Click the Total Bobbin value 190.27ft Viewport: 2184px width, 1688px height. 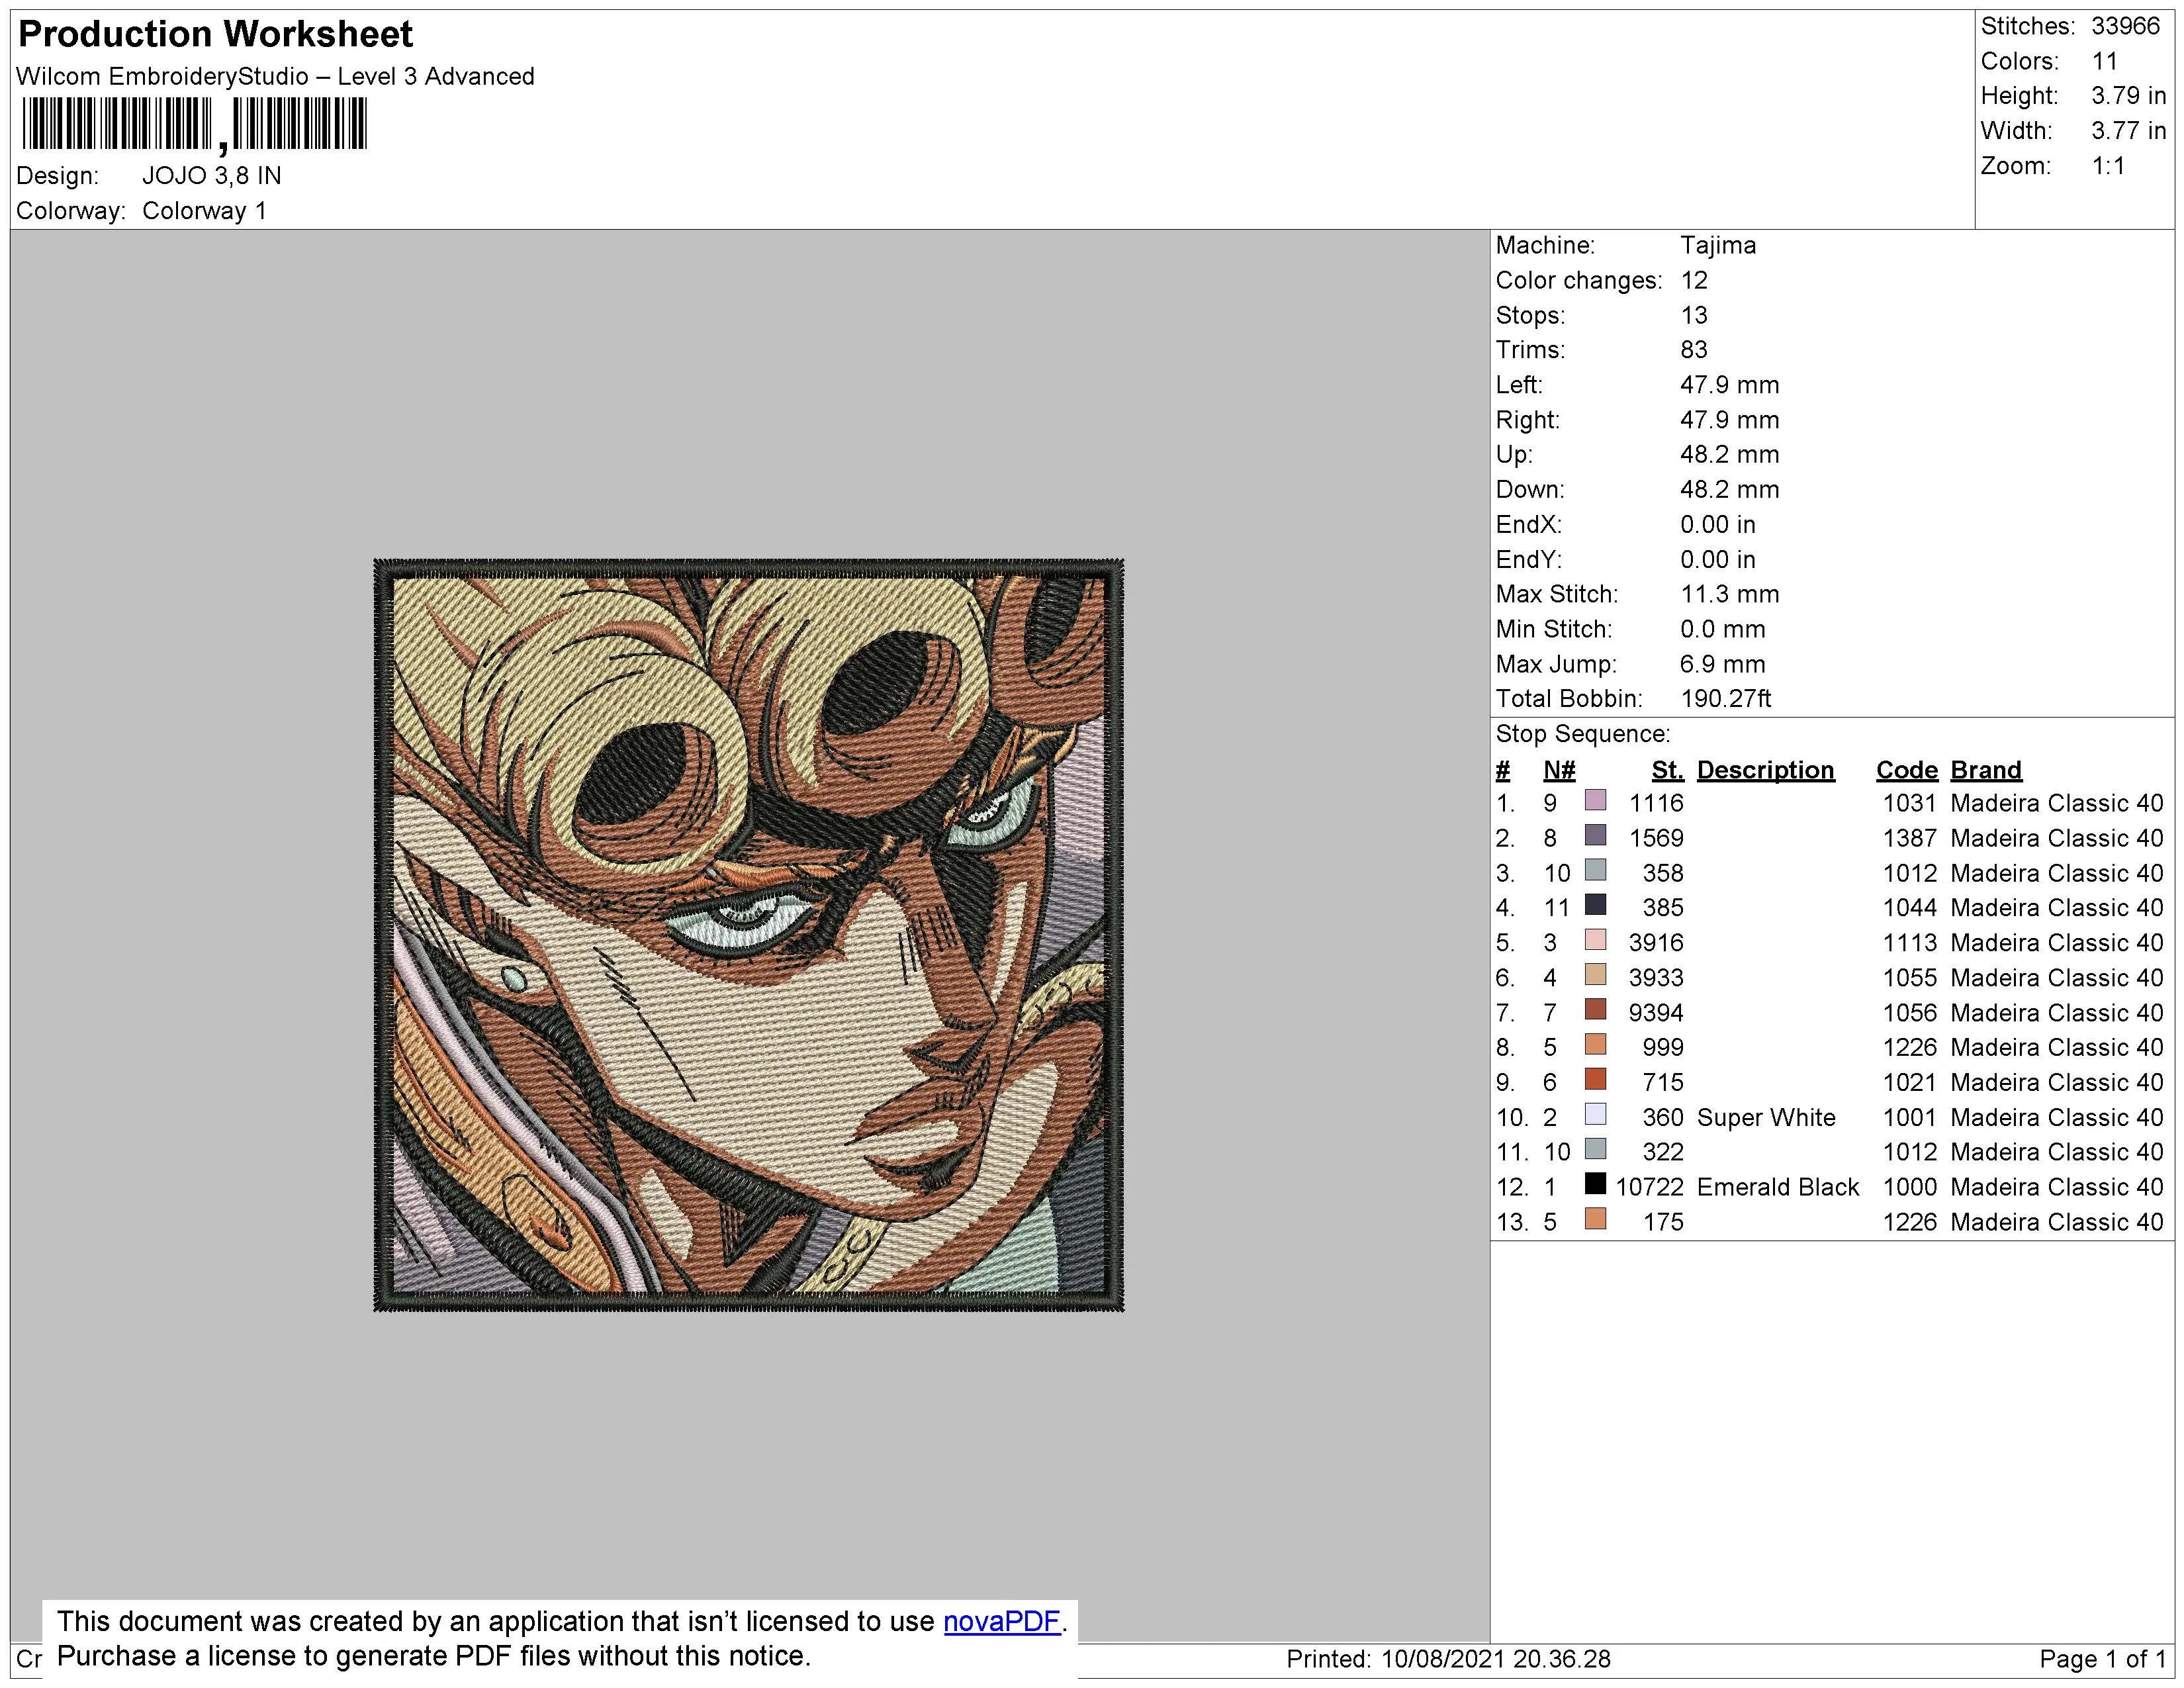click(x=1726, y=700)
